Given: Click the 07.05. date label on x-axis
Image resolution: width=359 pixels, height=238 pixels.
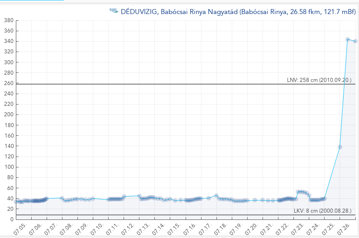Looking at the screenshot, I should [x=21, y=228].
